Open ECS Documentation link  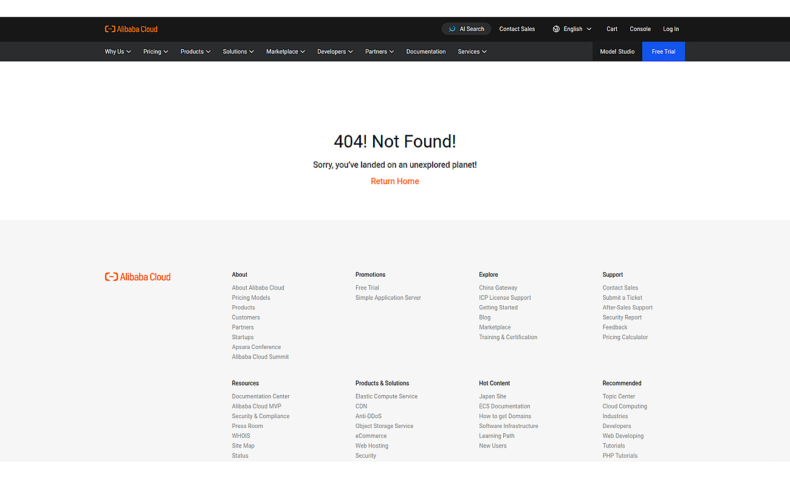click(x=504, y=406)
